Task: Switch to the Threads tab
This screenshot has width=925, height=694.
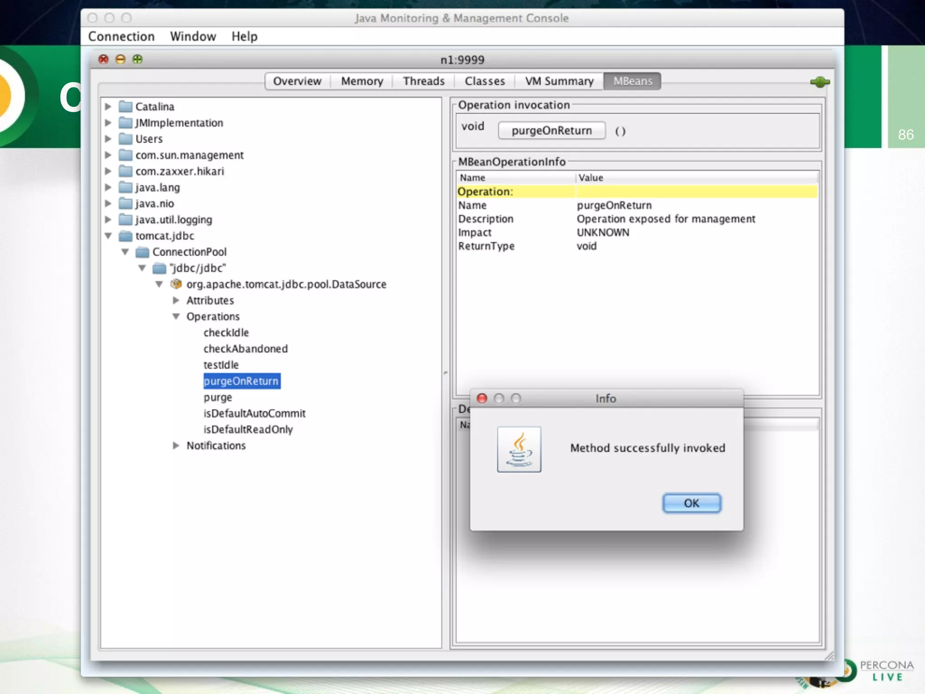Action: 424,81
